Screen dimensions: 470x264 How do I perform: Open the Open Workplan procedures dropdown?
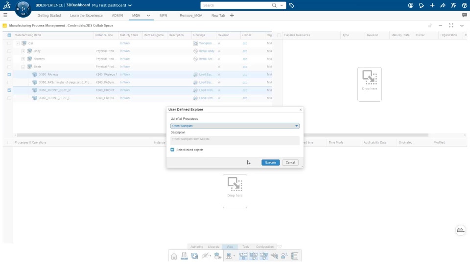pos(235,126)
